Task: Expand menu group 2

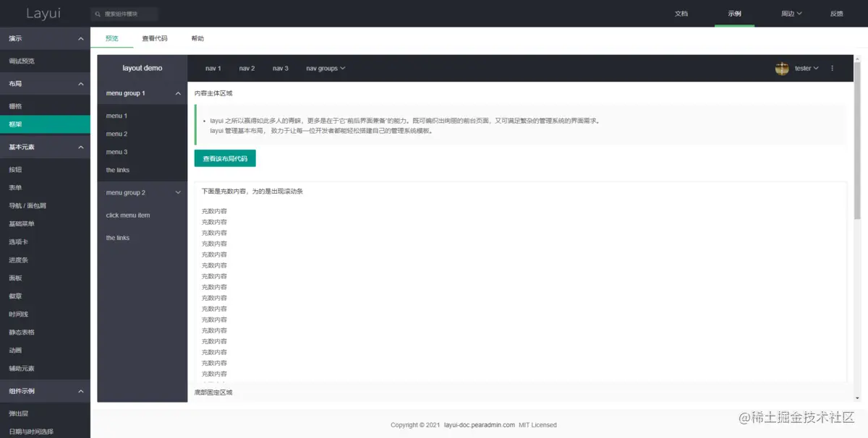Action: [142, 192]
